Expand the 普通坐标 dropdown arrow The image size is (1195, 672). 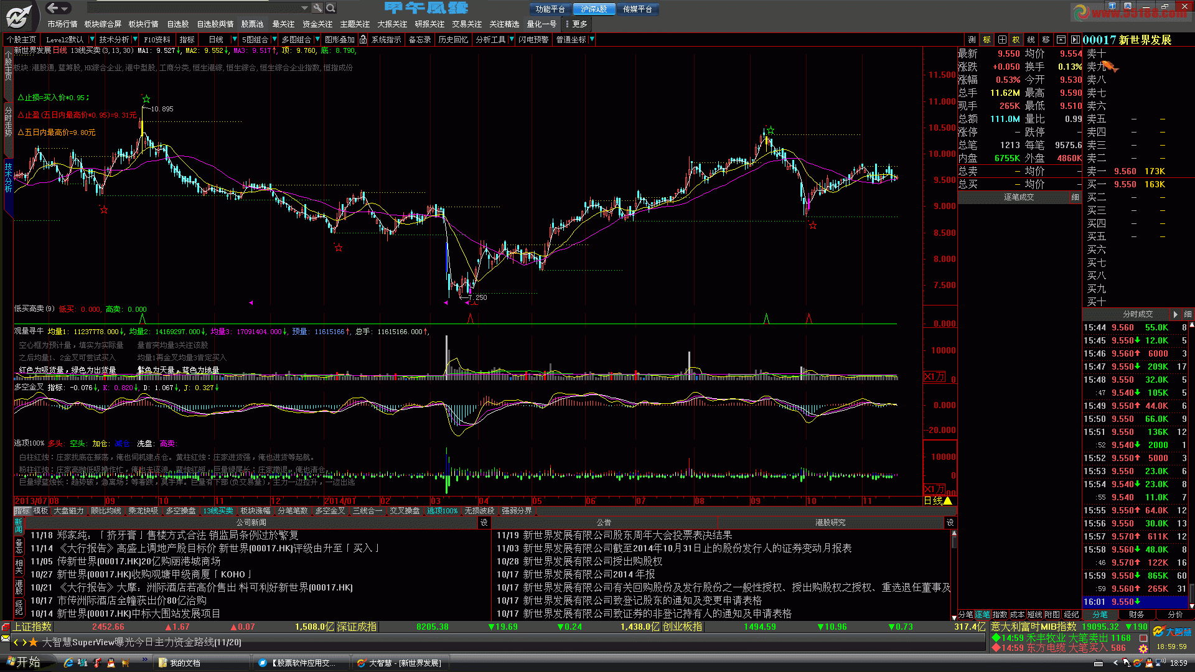(x=592, y=39)
